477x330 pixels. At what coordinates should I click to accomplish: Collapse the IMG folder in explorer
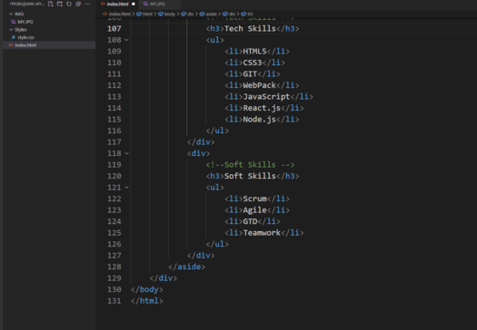[x=11, y=14]
